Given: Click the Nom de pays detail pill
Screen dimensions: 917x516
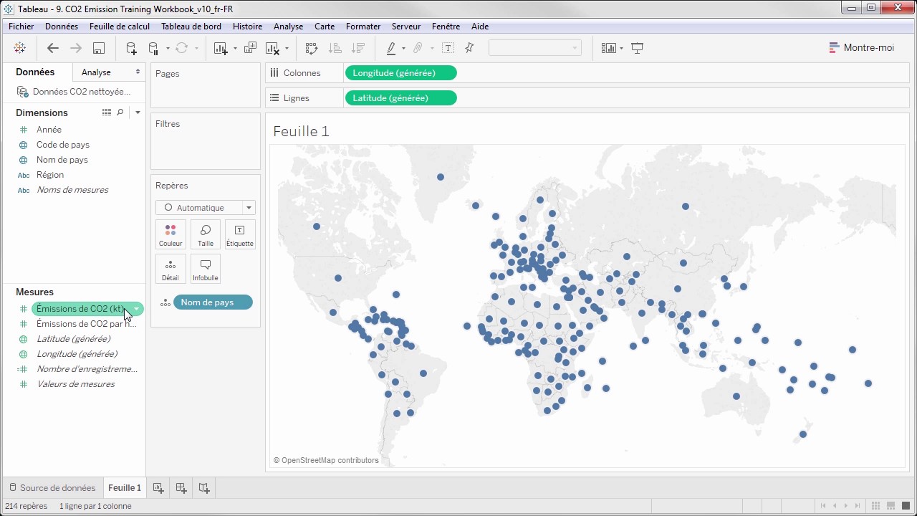Looking at the screenshot, I should click(213, 302).
